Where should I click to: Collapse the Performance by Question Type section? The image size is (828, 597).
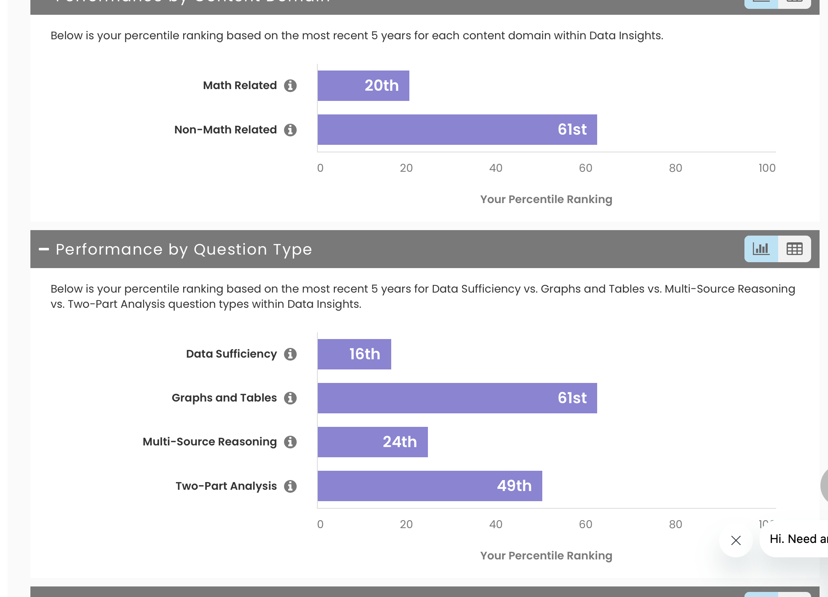pyautogui.click(x=44, y=249)
